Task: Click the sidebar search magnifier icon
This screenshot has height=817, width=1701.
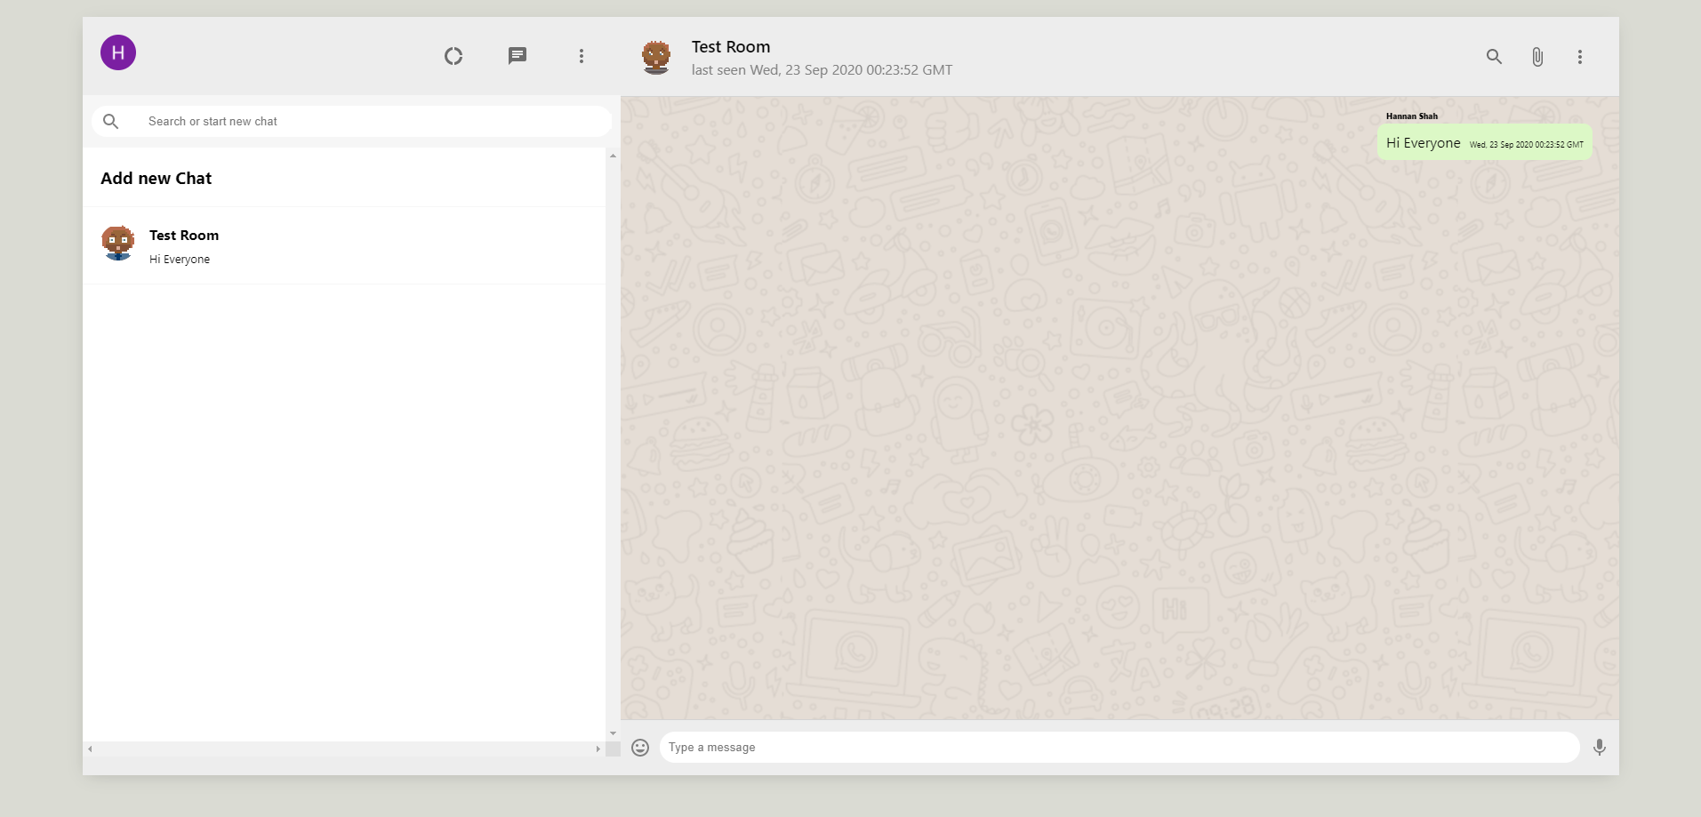Action: (111, 121)
